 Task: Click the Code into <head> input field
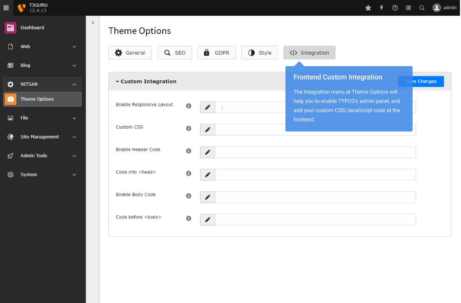tap(315, 175)
